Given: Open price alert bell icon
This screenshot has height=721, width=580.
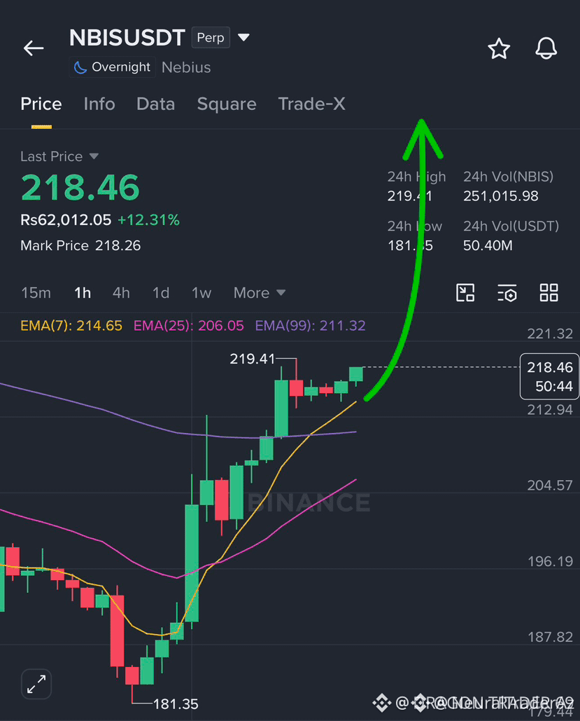Looking at the screenshot, I should tap(546, 48).
